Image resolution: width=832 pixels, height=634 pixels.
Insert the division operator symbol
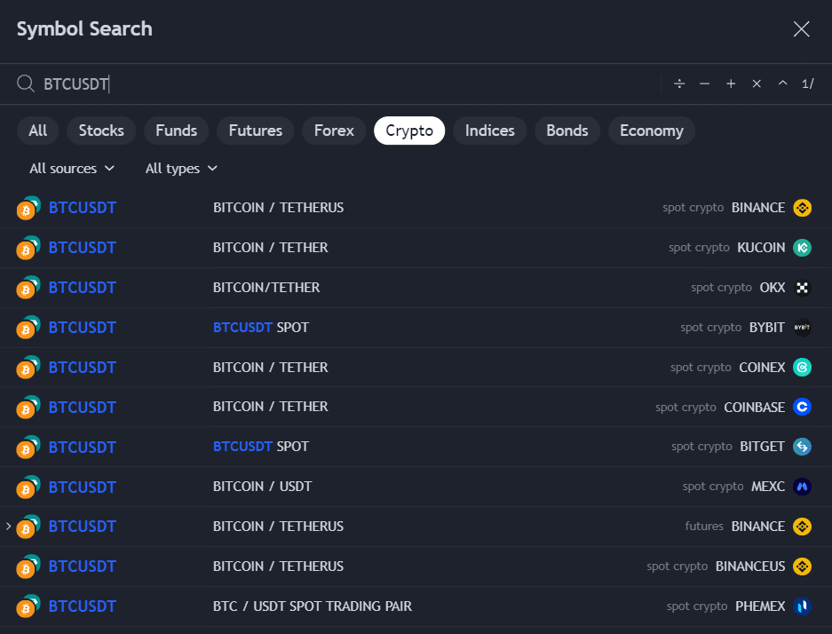click(x=678, y=83)
